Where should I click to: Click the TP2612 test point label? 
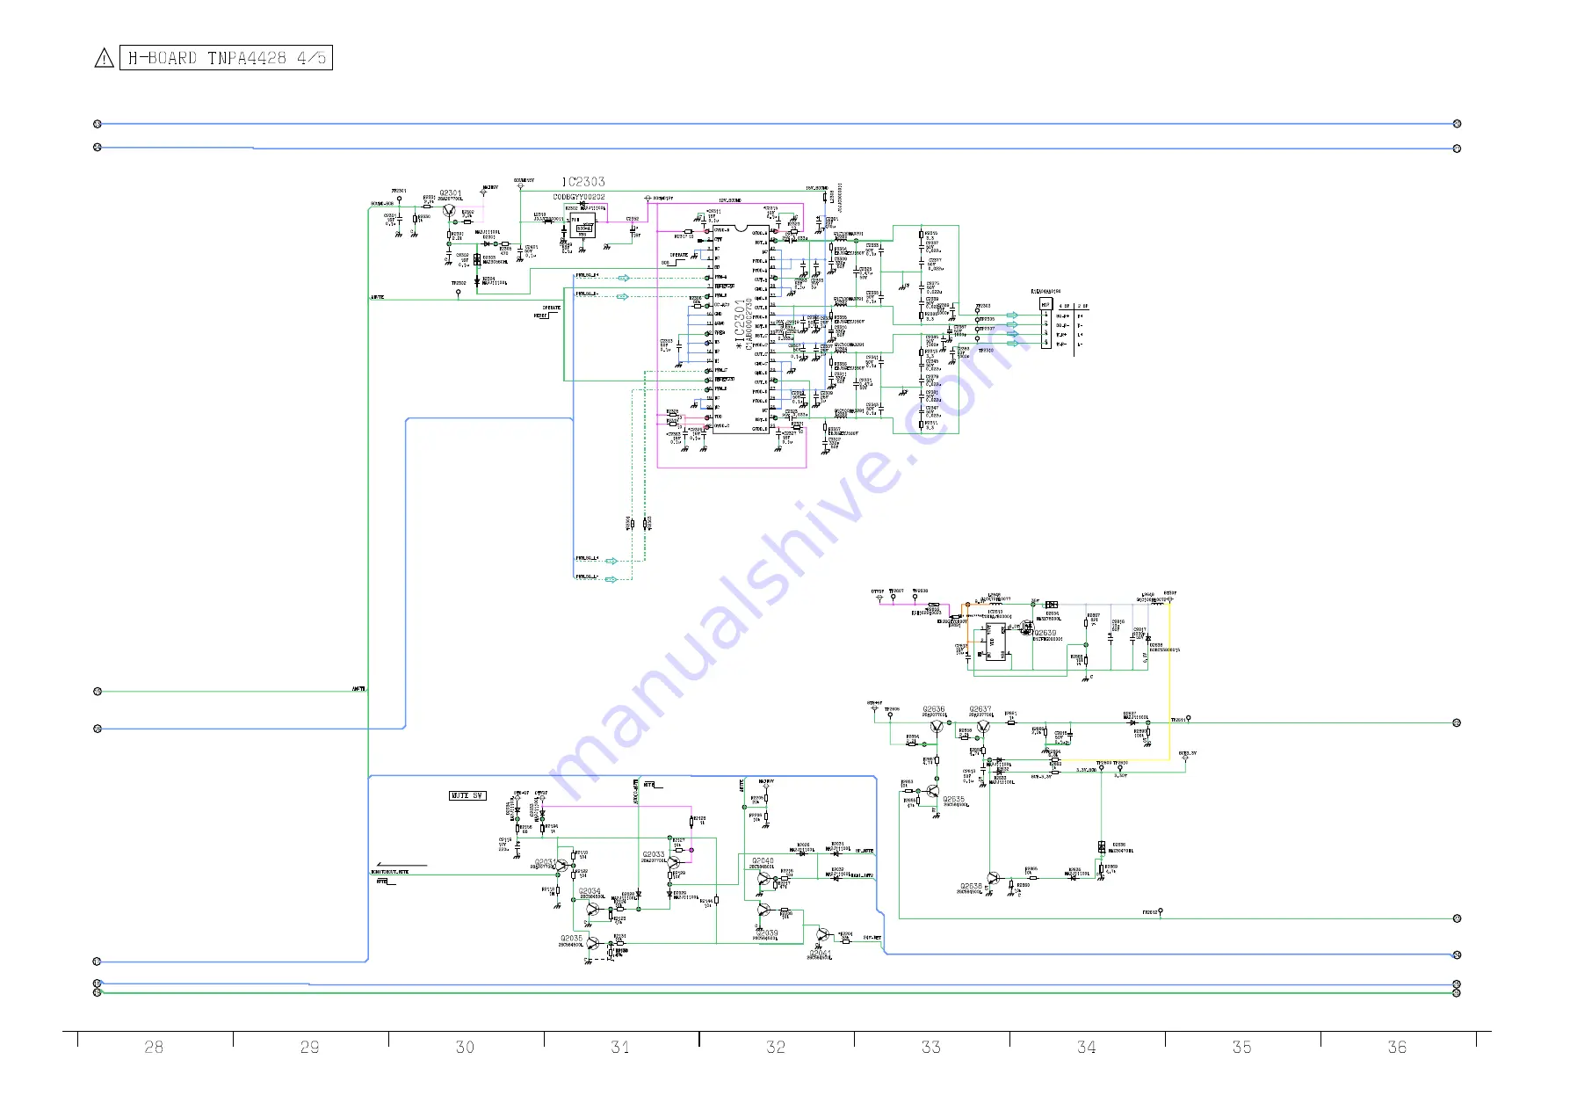1150,912
